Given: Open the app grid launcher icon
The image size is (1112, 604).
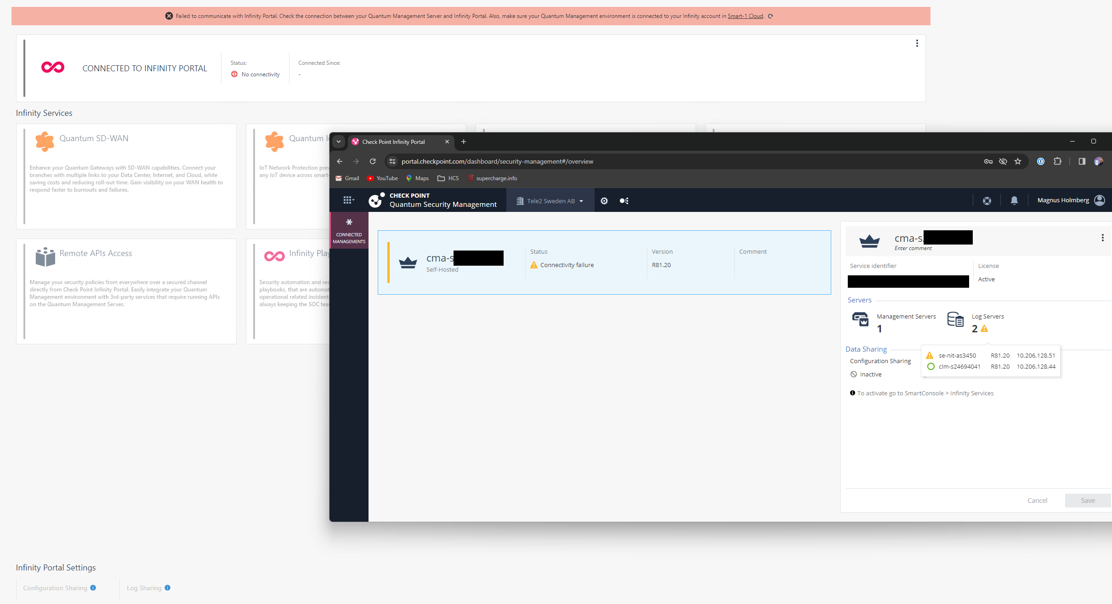Looking at the screenshot, I should (x=348, y=200).
